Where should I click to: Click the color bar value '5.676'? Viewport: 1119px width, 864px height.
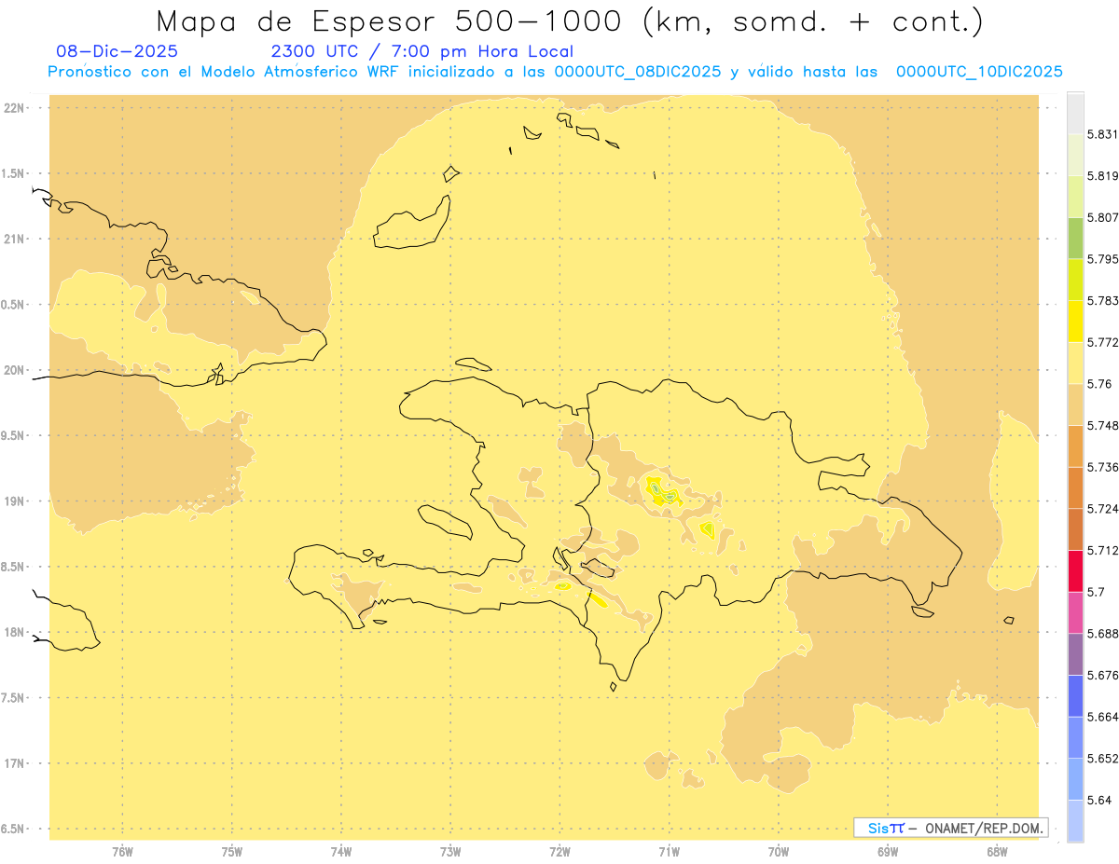[1104, 675]
